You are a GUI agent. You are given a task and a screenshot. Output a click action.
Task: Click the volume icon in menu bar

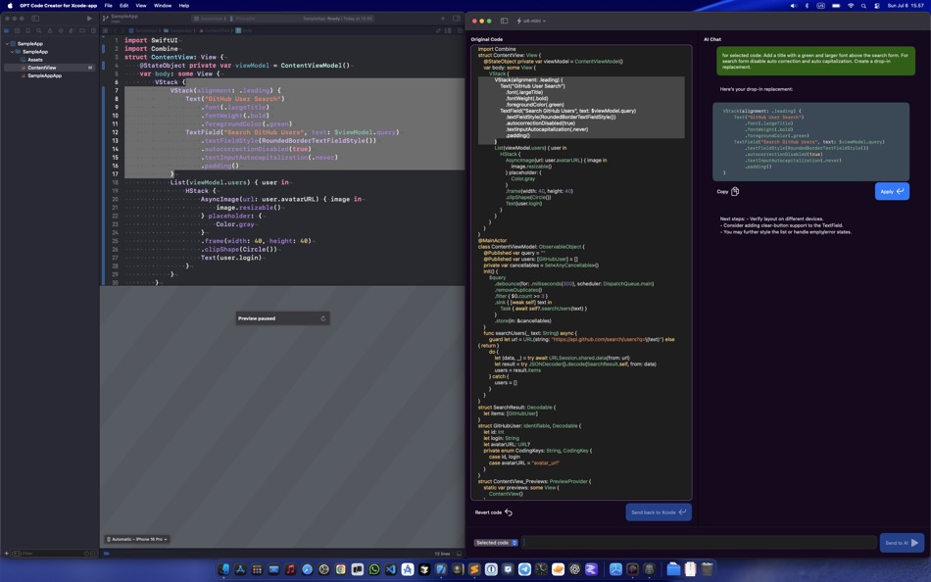pyautogui.click(x=793, y=5)
